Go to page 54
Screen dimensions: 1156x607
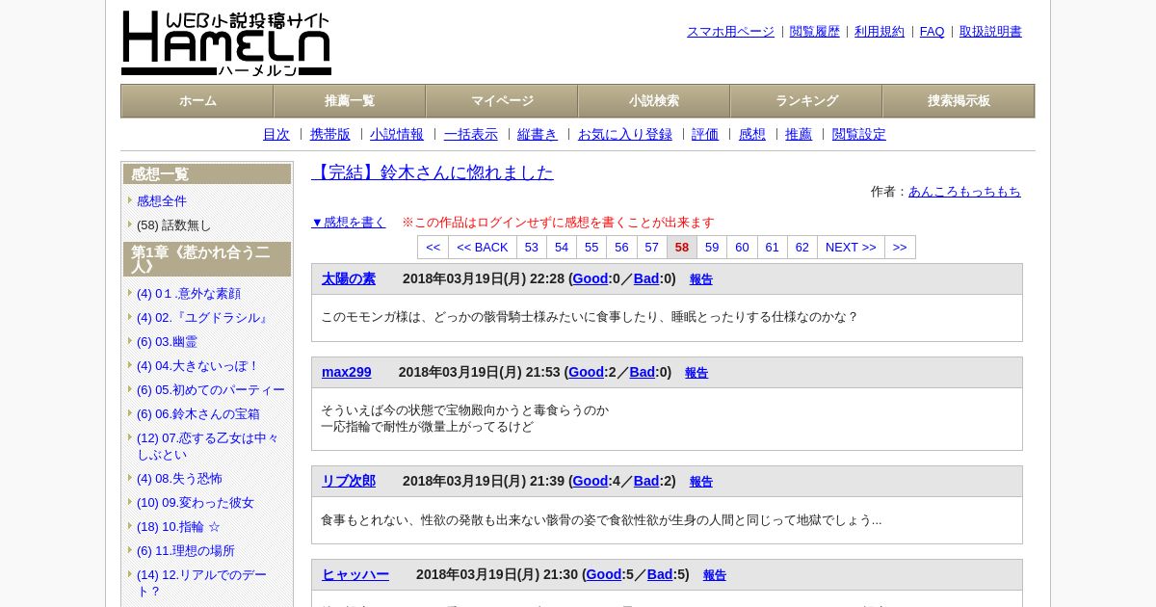pyautogui.click(x=562, y=248)
